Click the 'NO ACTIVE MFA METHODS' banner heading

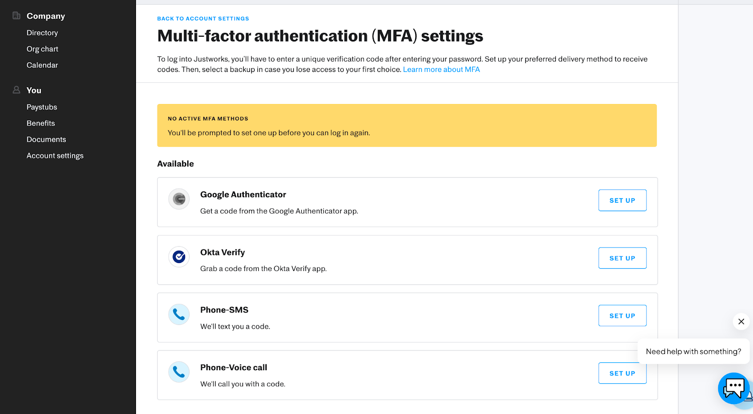(208, 119)
